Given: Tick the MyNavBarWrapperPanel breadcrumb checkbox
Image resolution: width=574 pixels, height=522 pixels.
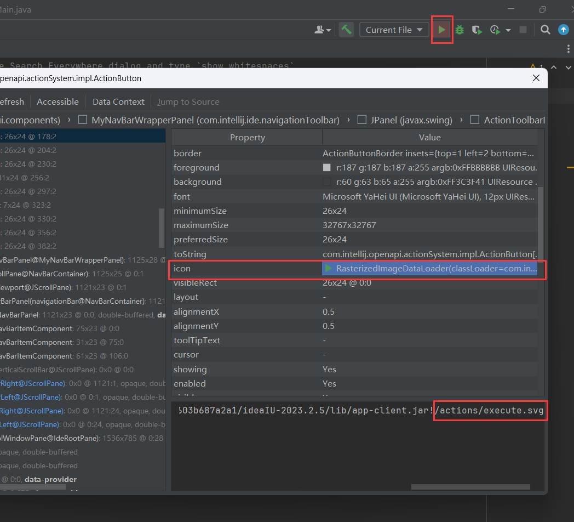Looking at the screenshot, I should (x=83, y=120).
